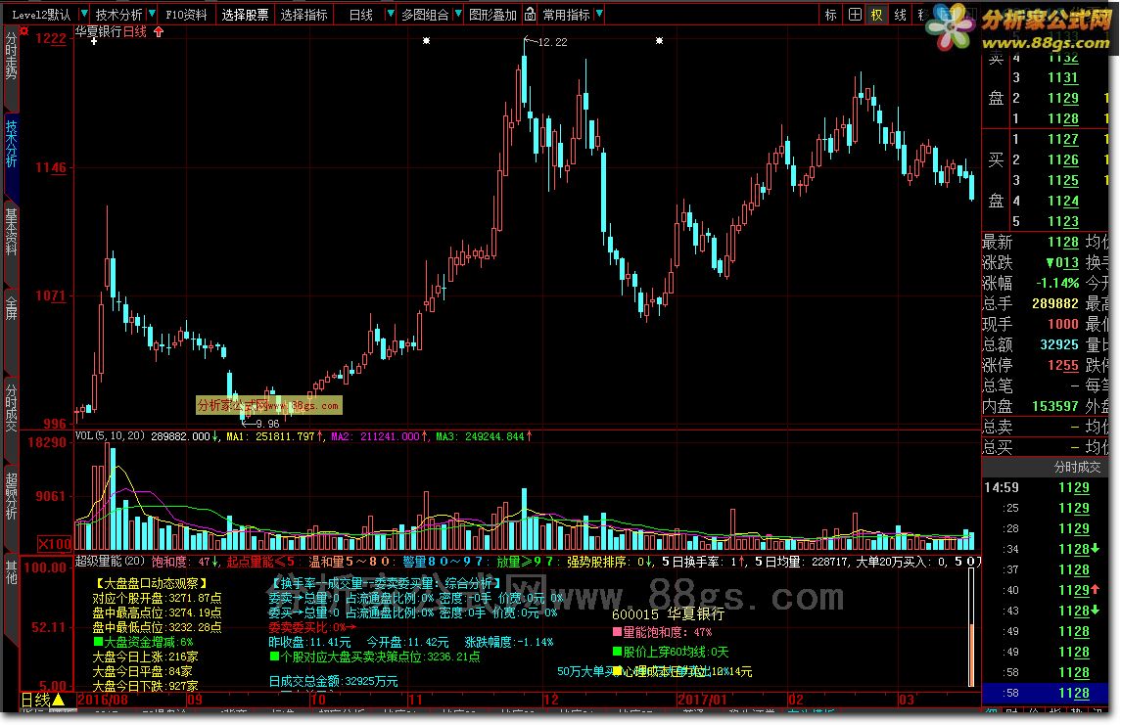Select the 14:59 trade row
This screenshot has width=1121, height=725.
point(1046,487)
